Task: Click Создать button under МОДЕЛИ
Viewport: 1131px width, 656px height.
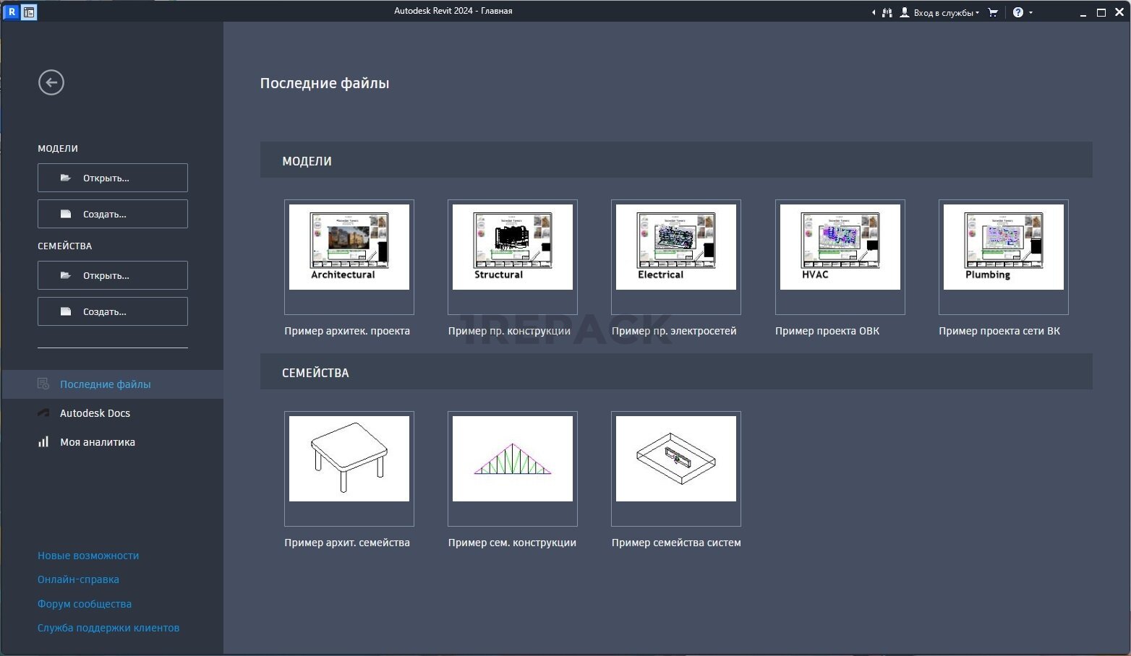Action: [x=113, y=214]
